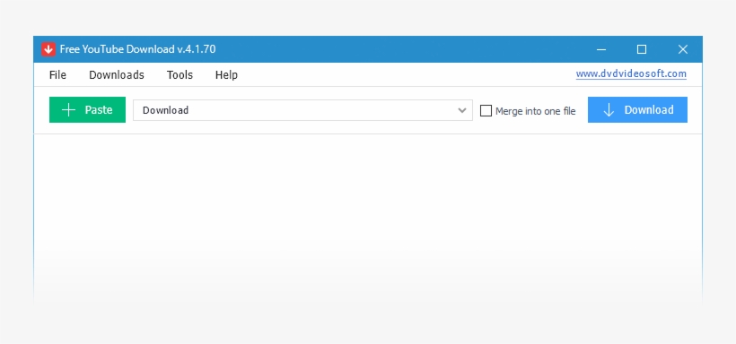Maximize the Free YouTube Download window
This screenshot has height=344, width=736.
pos(642,49)
